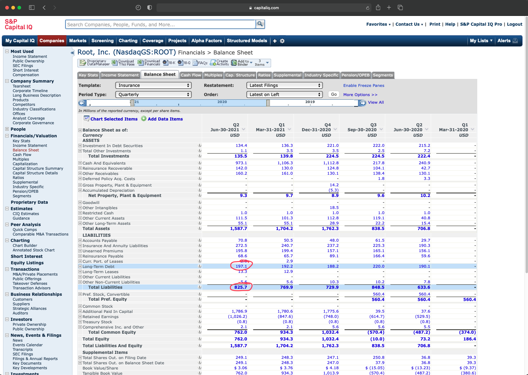Open the Key Stats tab
This screenshot has width=528, height=375.
point(88,75)
